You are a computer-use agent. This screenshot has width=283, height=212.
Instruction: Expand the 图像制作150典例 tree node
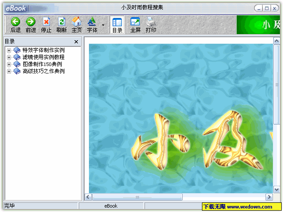tap(9, 64)
